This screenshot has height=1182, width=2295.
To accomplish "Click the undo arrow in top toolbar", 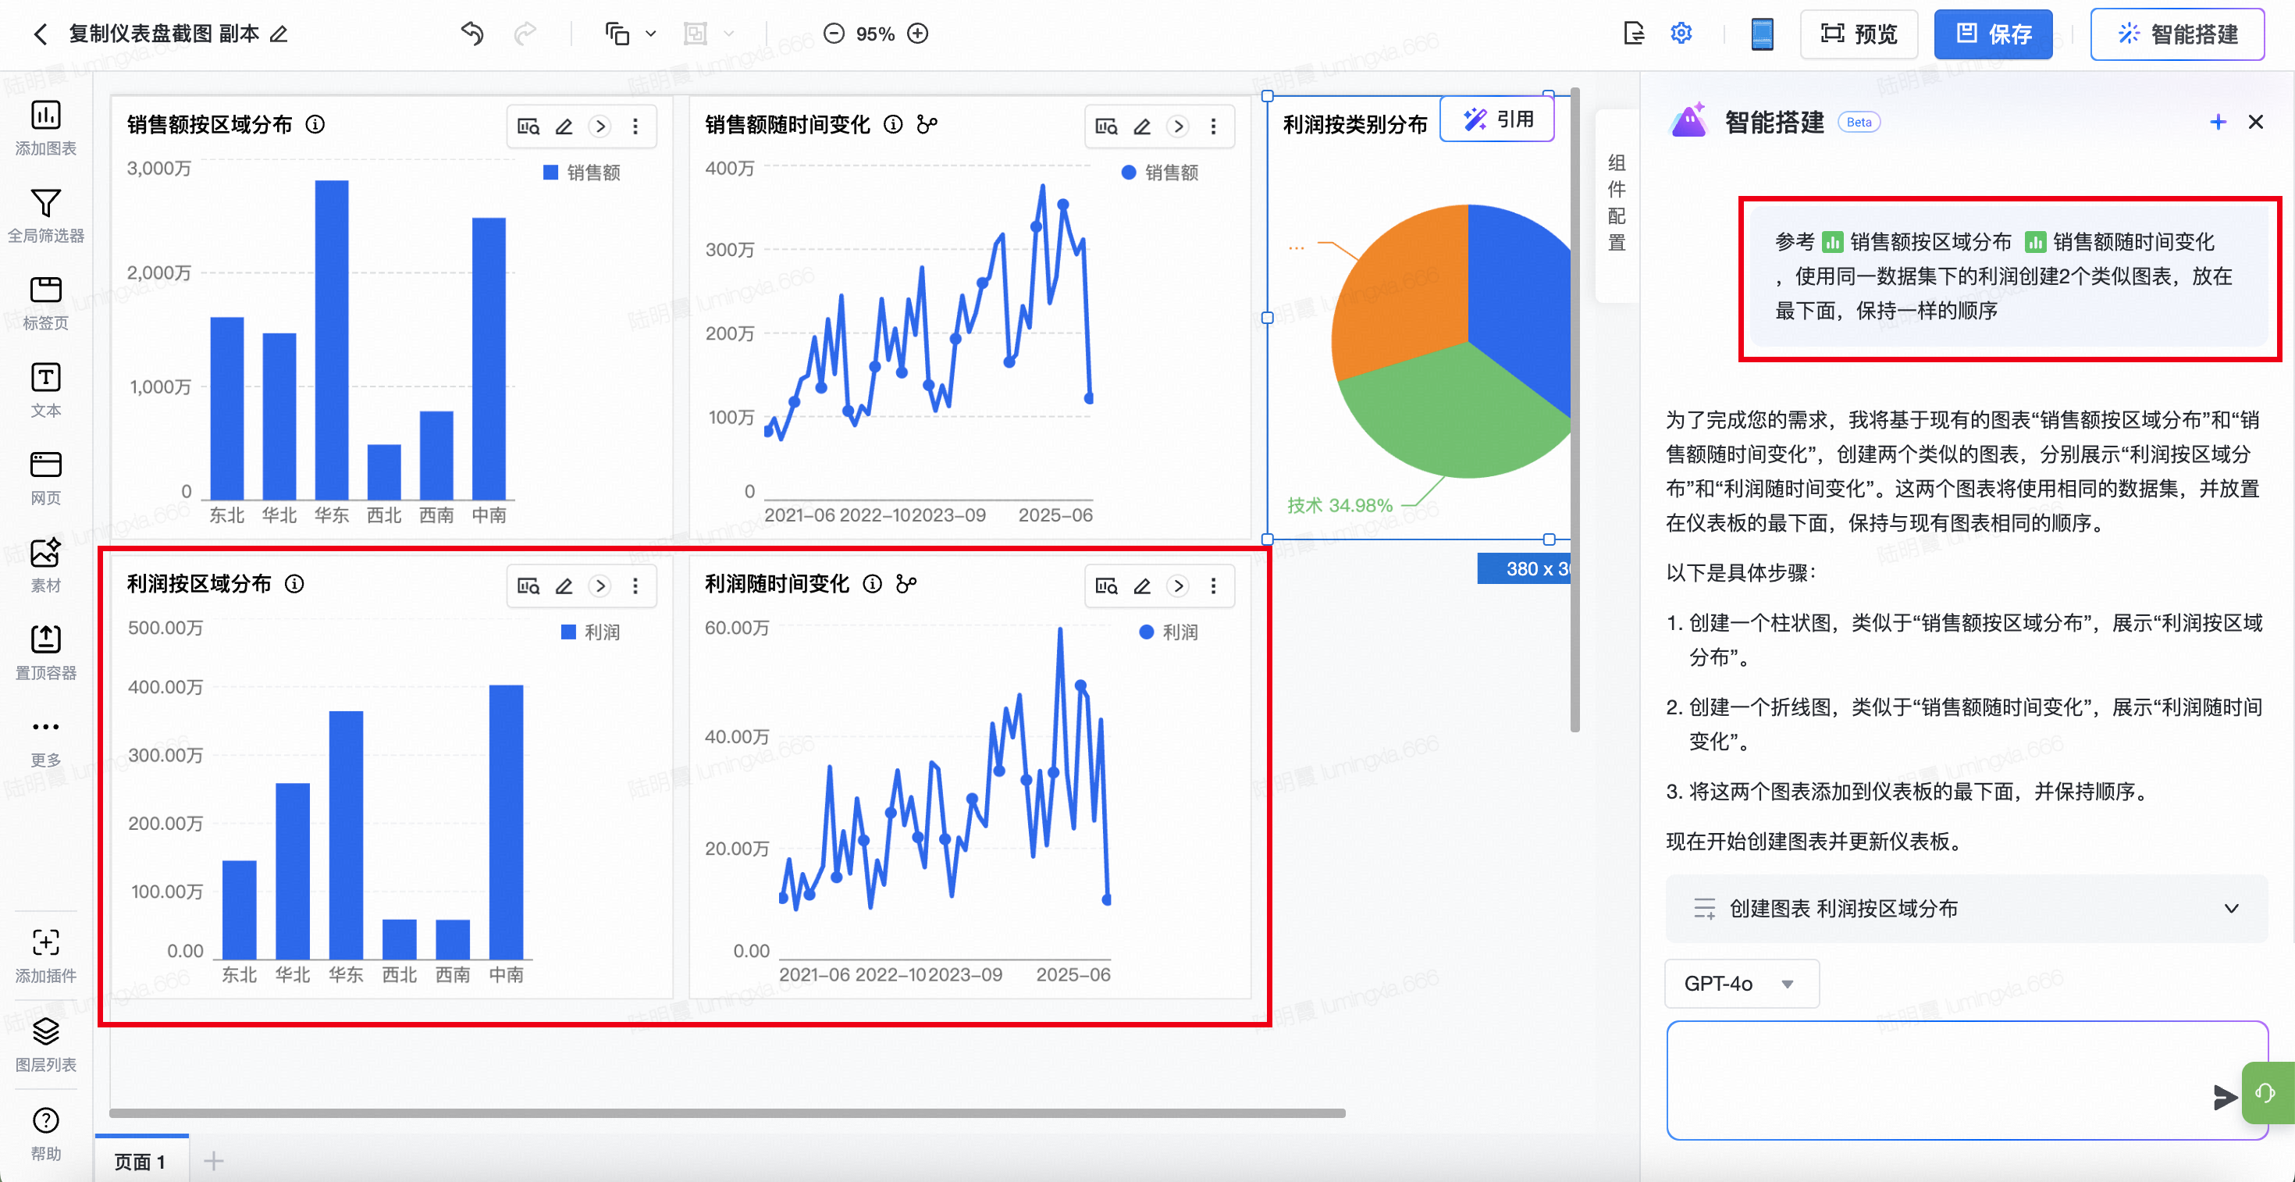I will pyautogui.click(x=472, y=34).
